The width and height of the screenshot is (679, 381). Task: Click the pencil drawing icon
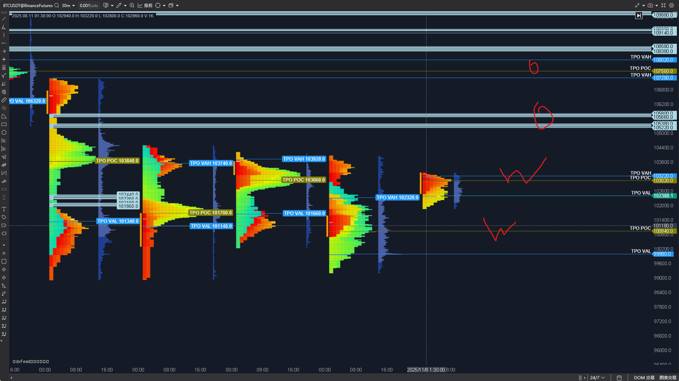point(118,6)
